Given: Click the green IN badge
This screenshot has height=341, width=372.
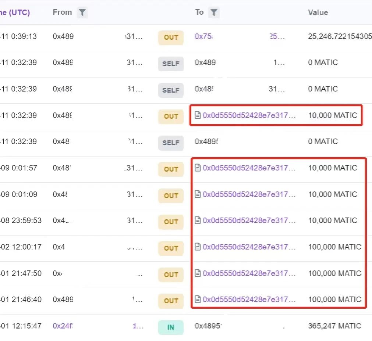Looking at the screenshot, I should point(171,327).
